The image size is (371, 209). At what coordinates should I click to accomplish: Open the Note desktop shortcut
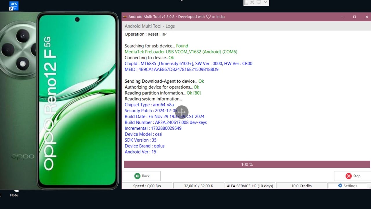pos(14,193)
